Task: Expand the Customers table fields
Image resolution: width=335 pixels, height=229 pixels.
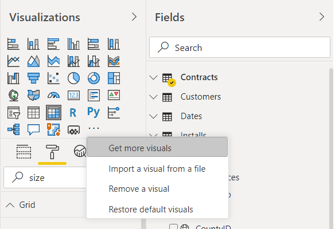Action: tap(153, 97)
